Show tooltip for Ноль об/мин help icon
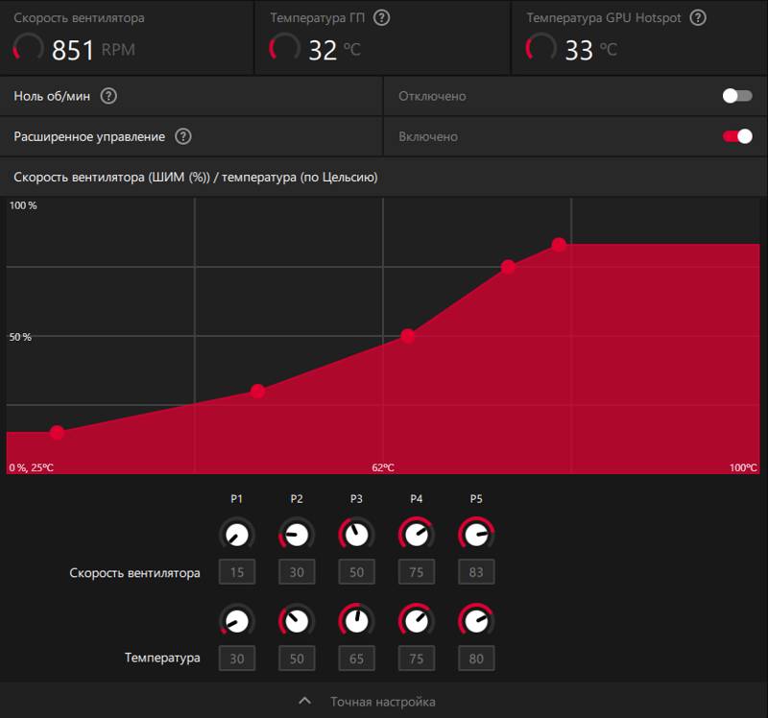The height and width of the screenshot is (718, 768). coord(108,96)
